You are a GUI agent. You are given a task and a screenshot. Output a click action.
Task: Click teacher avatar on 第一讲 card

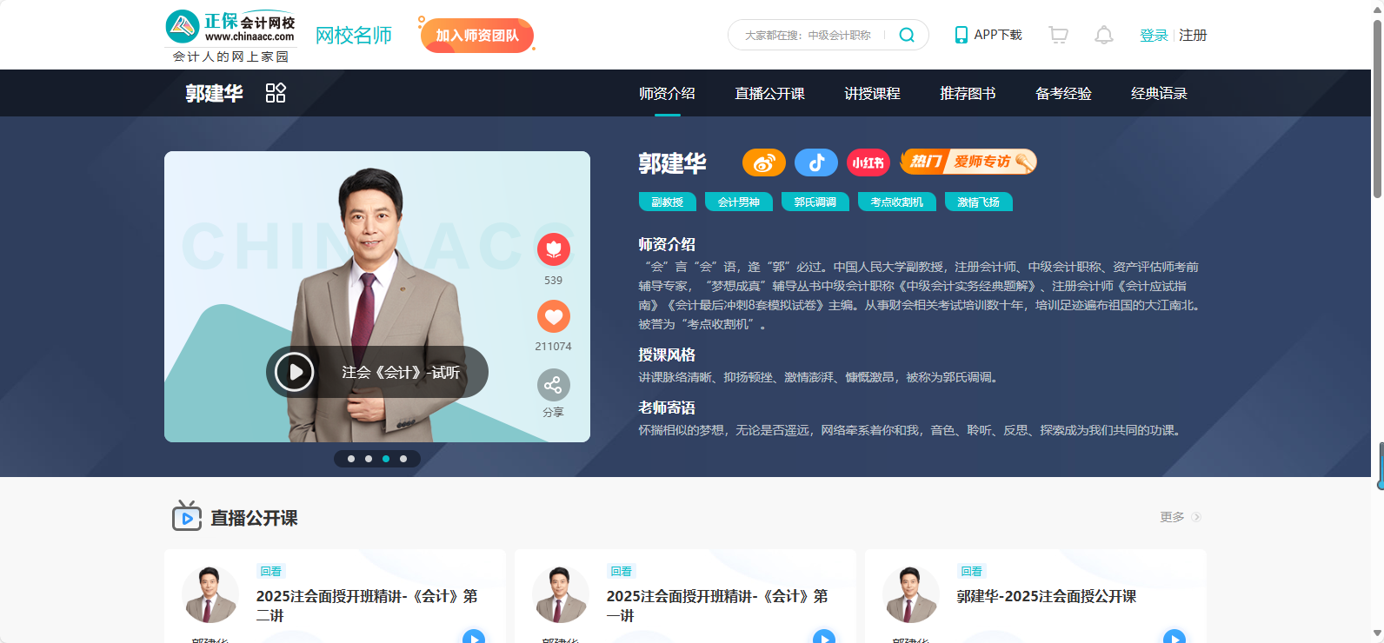point(560,594)
